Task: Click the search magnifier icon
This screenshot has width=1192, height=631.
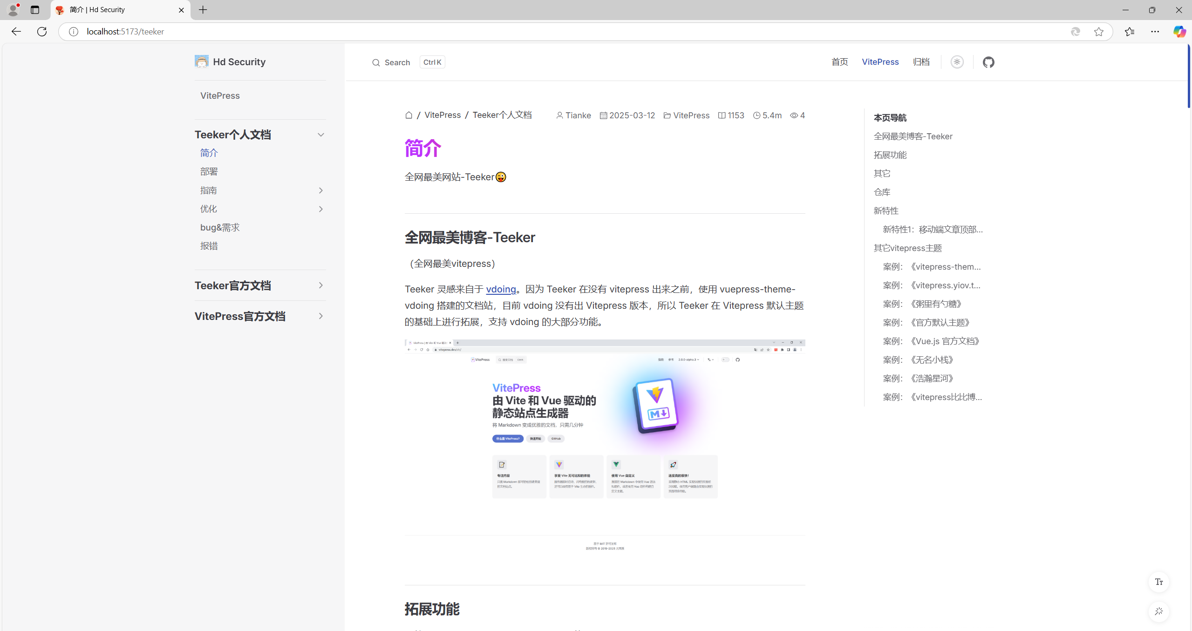Action: tap(376, 62)
